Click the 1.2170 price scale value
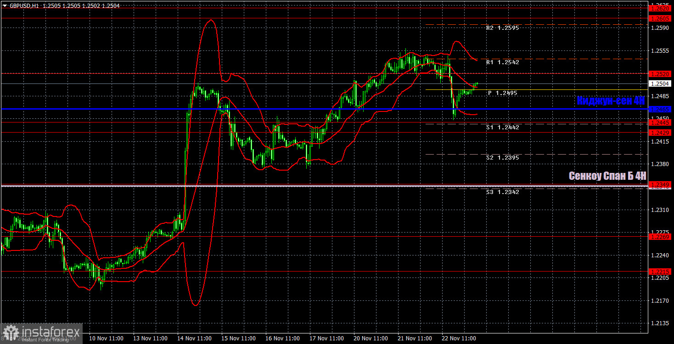The width and height of the screenshot is (674, 344). pos(659,301)
